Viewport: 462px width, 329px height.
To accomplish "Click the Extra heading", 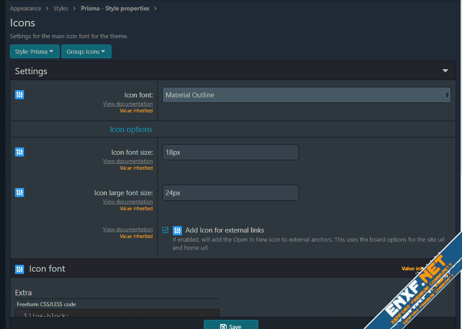I will pyautogui.click(x=23, y=293).
